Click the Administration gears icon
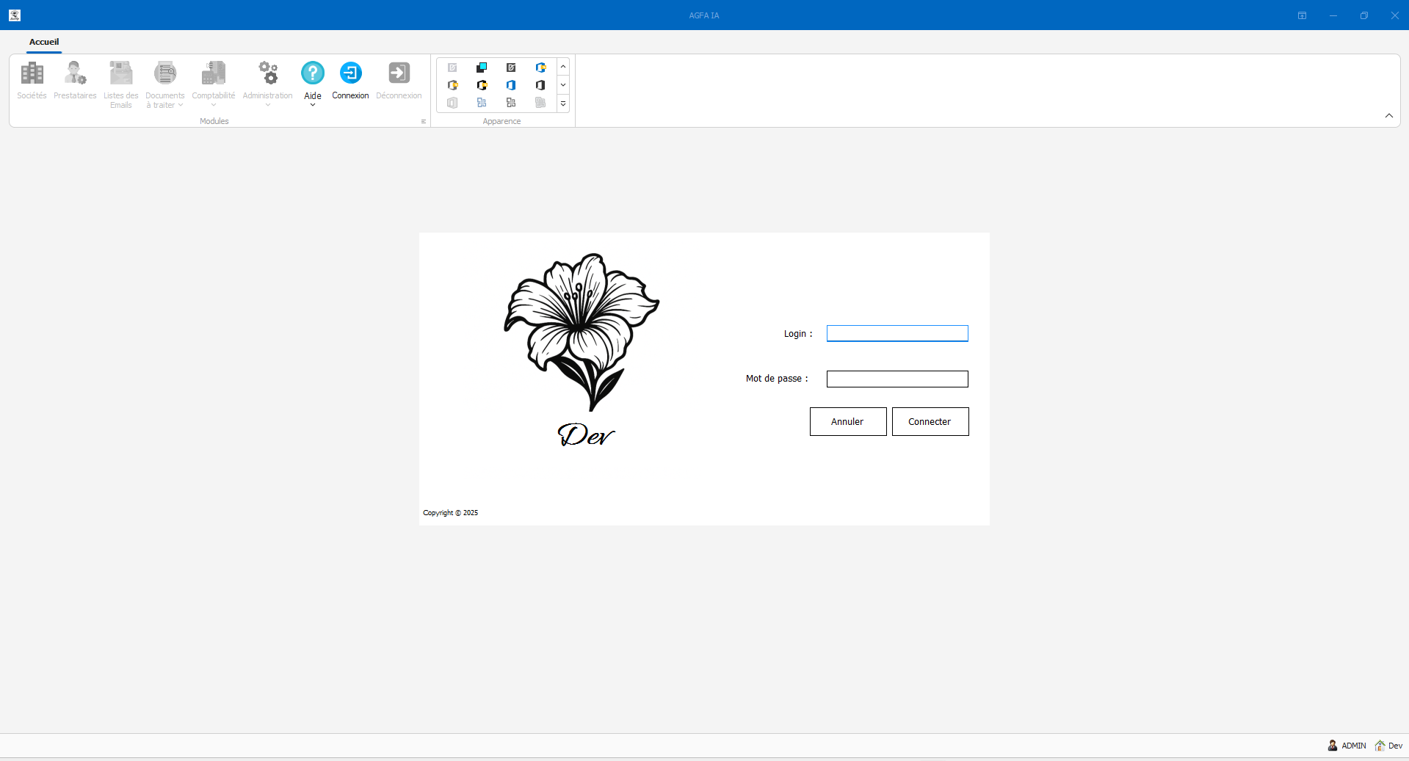1409x761 pixels. (267, 73)
